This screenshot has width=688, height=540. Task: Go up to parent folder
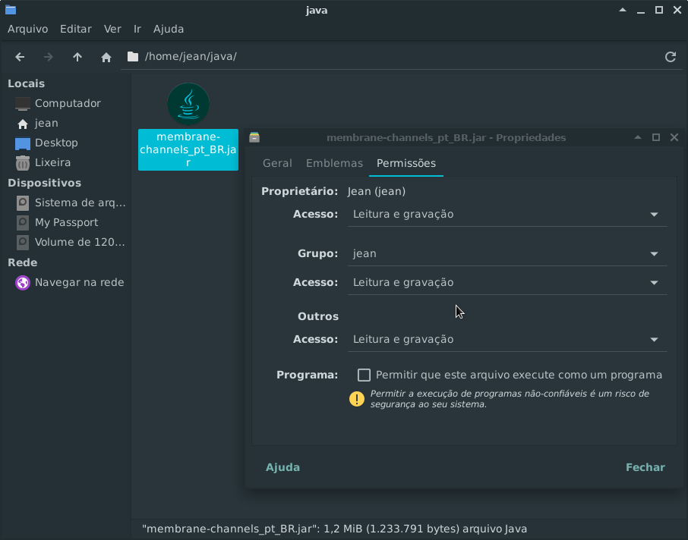click(x=77, y=57)
